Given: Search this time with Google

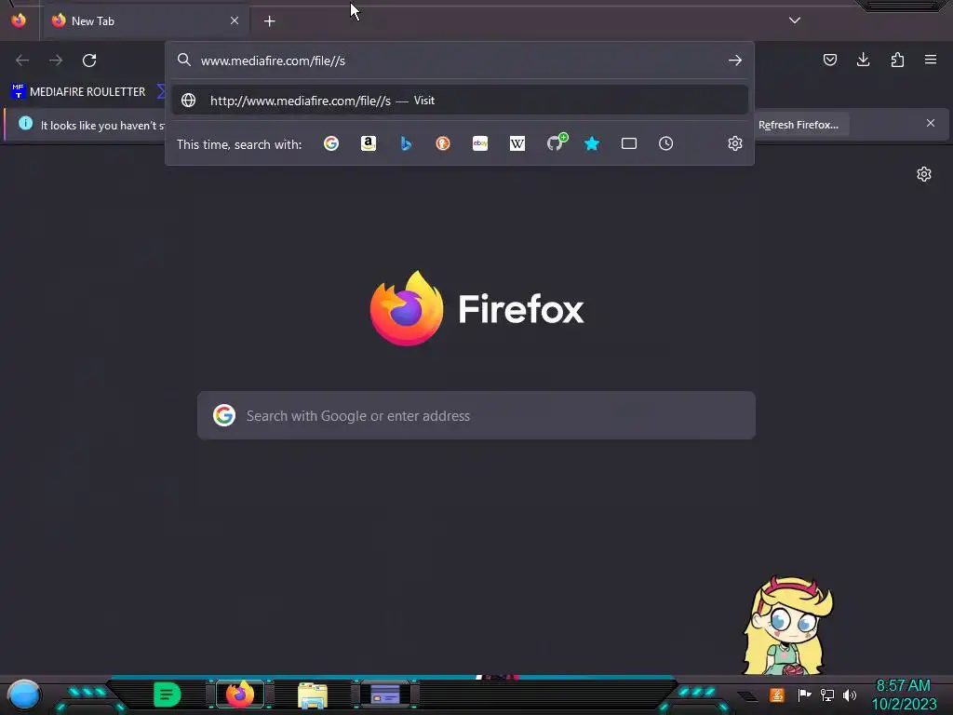Looking at the screenshot, I should pos(331,143).
